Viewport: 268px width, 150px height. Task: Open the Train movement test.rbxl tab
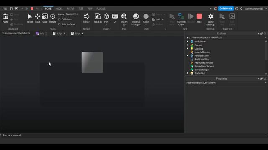click(15, 33)
